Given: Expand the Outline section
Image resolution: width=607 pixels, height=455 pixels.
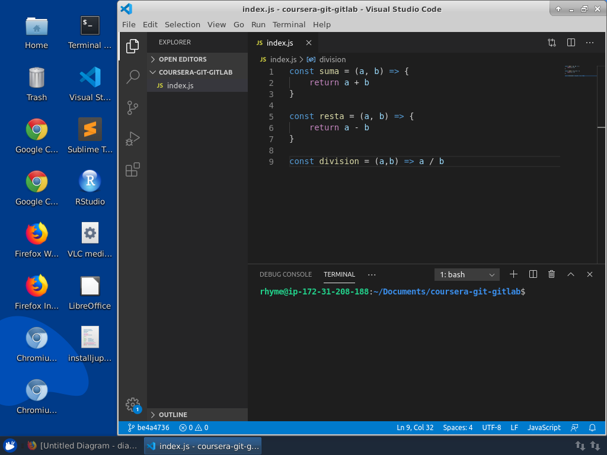Looking at the screenshot, I should click(x=172, y=415).
